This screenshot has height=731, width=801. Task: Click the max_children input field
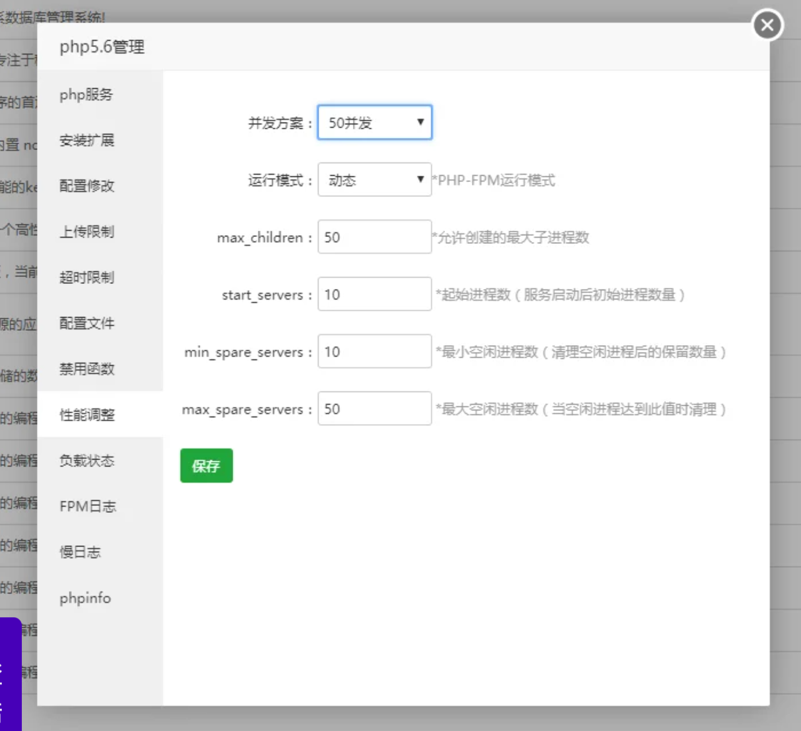pyautogui.click(x=374, y=237)
